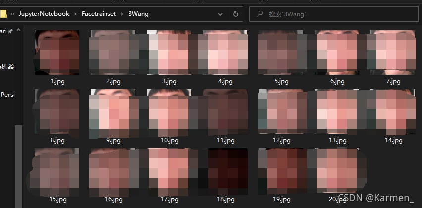The height and width of the screenshot is (208, 422).
Task: Click the folder icon in address bar
Action: pos(3,14)
